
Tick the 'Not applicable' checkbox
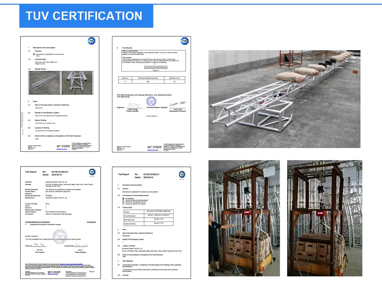point(124,198)
